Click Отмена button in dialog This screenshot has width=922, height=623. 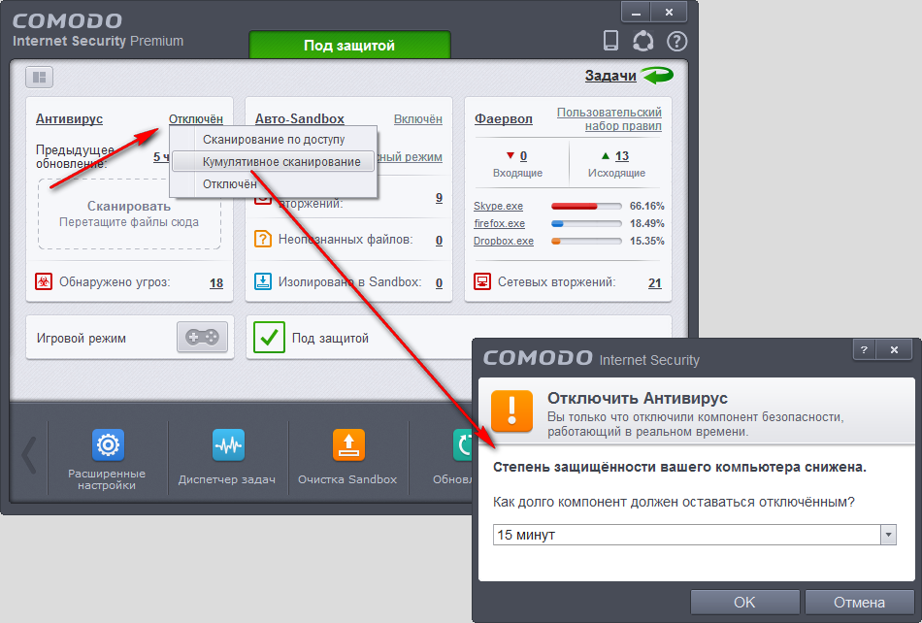(859, 603)
